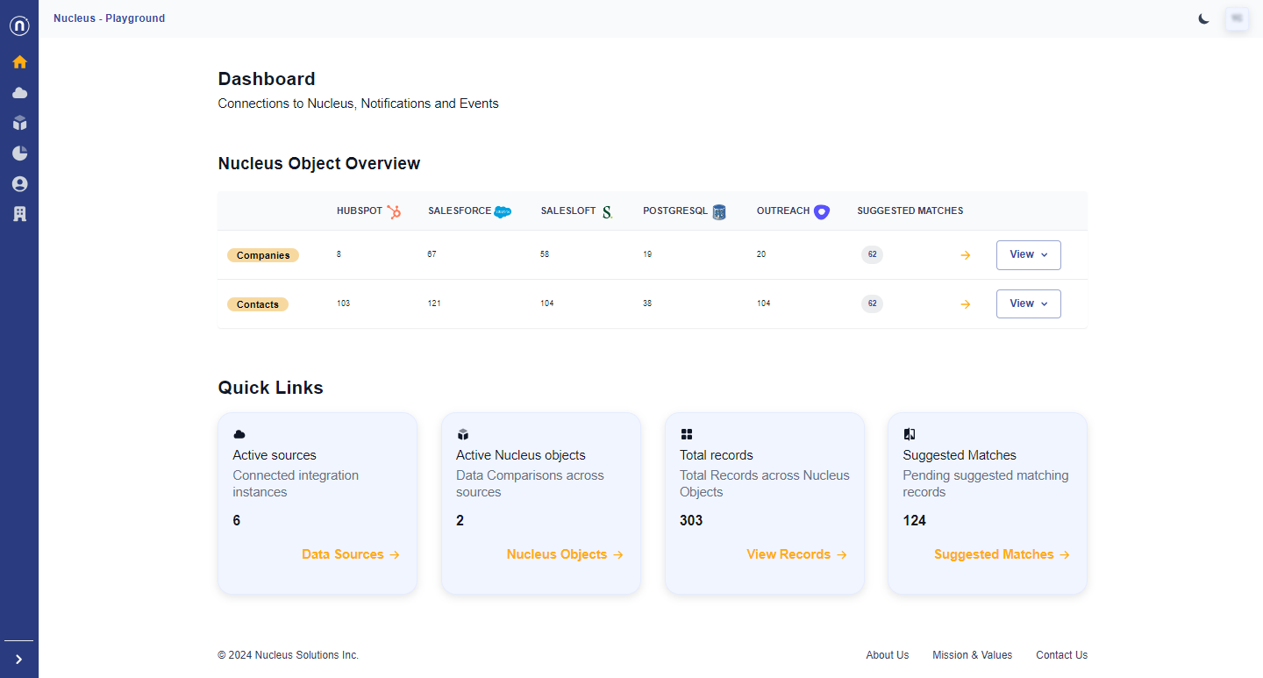Click the SALESLOFT column header
The width and height of the screenshot is (1263, 678).
[x=568, y=211]
